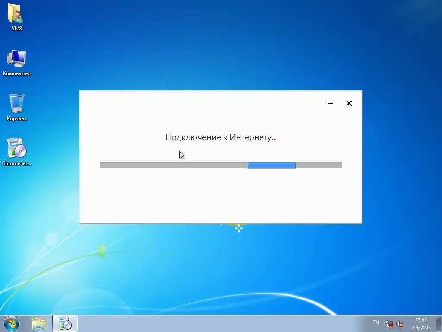Viewport: 442px width, 332px height.
Task: Select the ChromeSetup installer desktop icon
Action: point(16,152)
